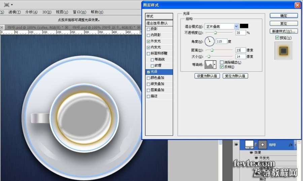Enable the 颜色叠加 color overlay checkbox
Screen dimensions: 303x181
coord(148,78)
